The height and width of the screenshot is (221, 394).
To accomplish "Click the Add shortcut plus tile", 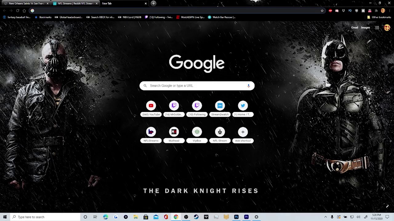I will pyautogui.click(x=243, y=135).
